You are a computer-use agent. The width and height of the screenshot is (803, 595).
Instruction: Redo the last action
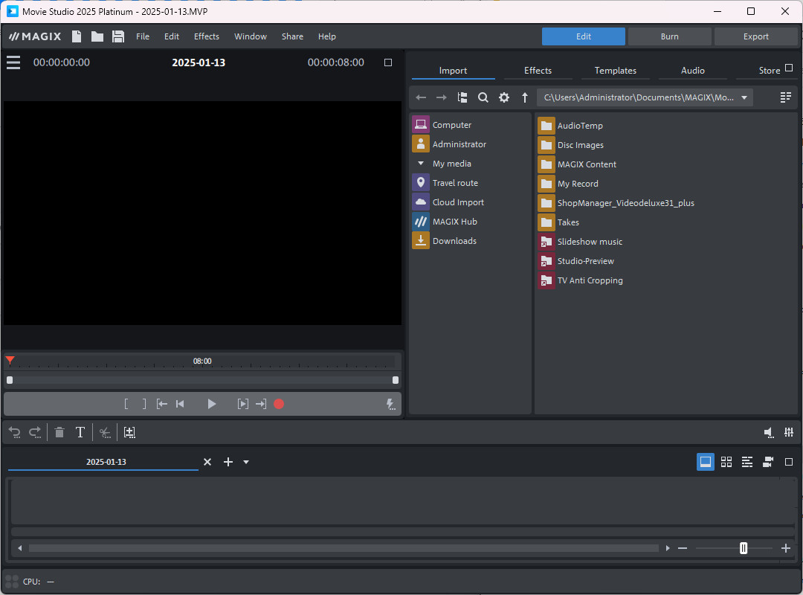tap(35, 433)
